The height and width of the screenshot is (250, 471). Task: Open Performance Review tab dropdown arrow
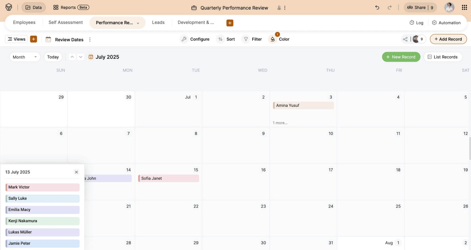click(138, 23)
